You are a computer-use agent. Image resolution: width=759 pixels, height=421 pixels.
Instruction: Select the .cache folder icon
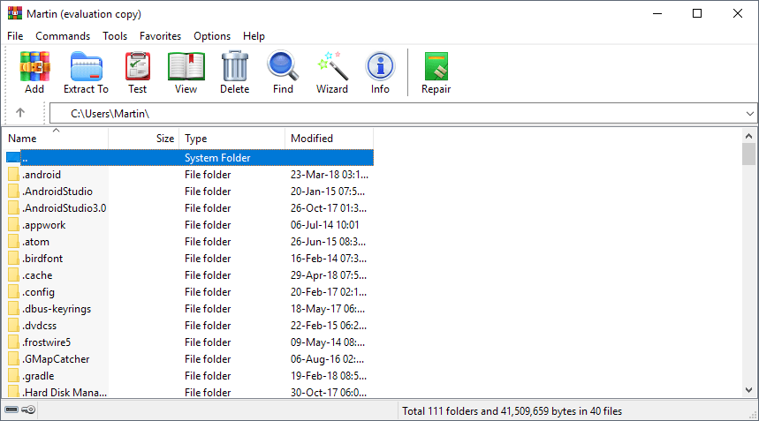pos(13,275)
